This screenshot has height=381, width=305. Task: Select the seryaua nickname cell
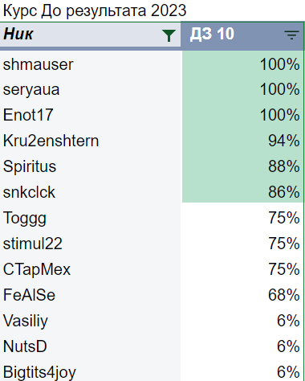coord(91,89)
